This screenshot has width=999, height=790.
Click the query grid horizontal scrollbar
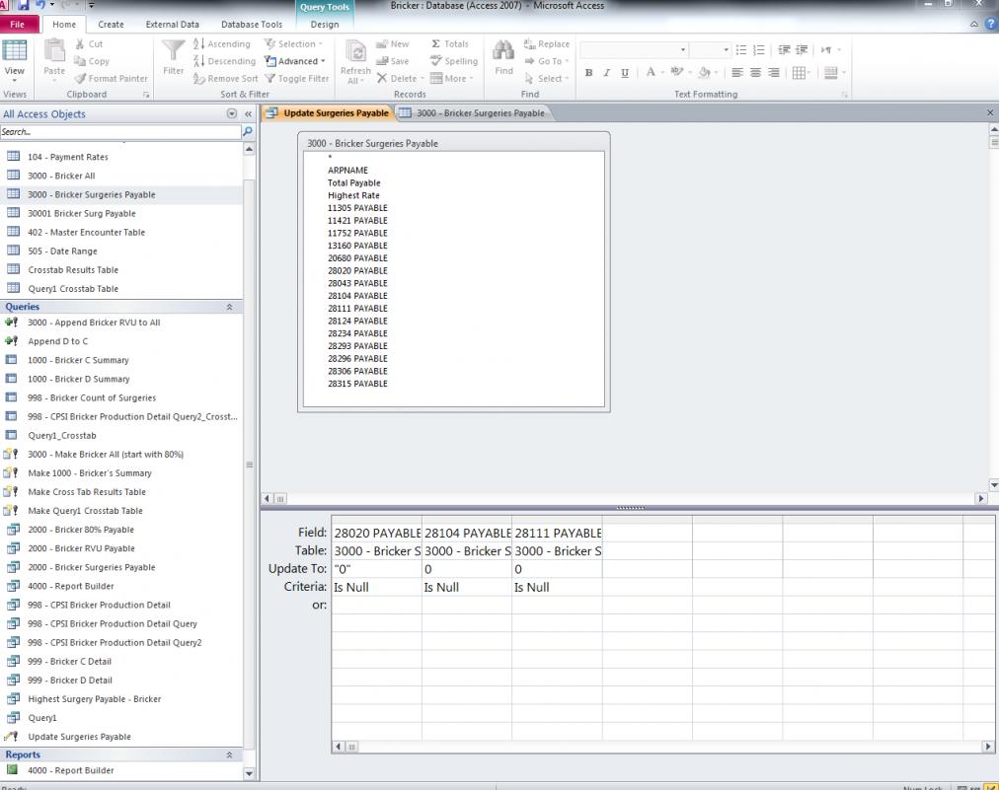pyautogui.click(x=661, y=747)
